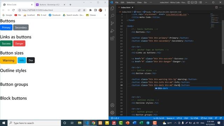Image resolution: width=224 pixels, height=126 pixels.
Task: Click the gray Secondary button
Action: coord(21,27)
